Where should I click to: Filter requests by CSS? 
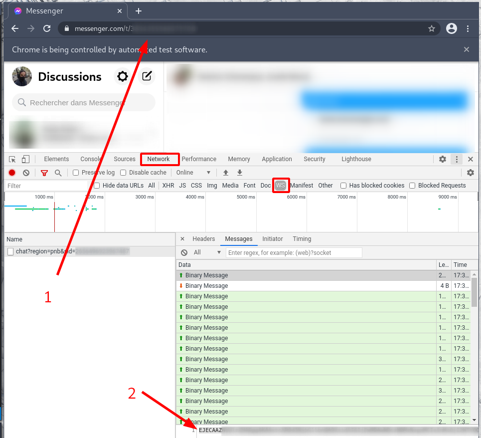click(x=196, y=186)
